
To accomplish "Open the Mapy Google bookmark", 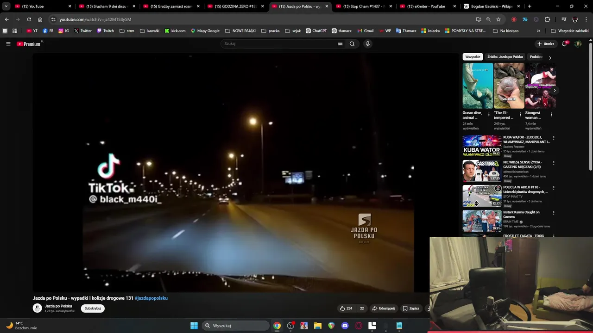I will click(205, 31).
